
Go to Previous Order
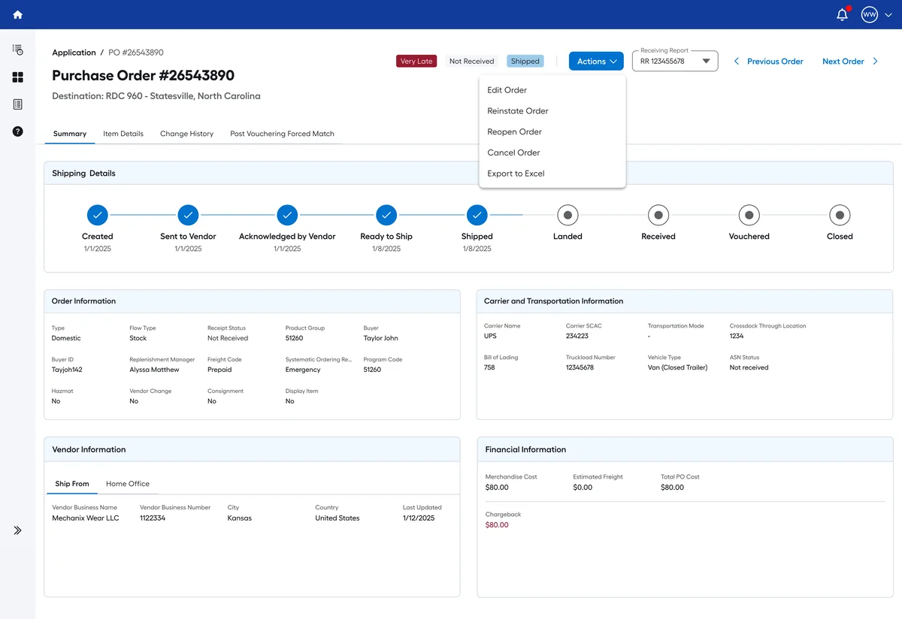775,62
